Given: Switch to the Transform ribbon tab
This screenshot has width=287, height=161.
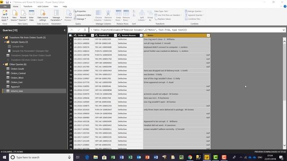Looking at the screenshot, I should [28, 6].
